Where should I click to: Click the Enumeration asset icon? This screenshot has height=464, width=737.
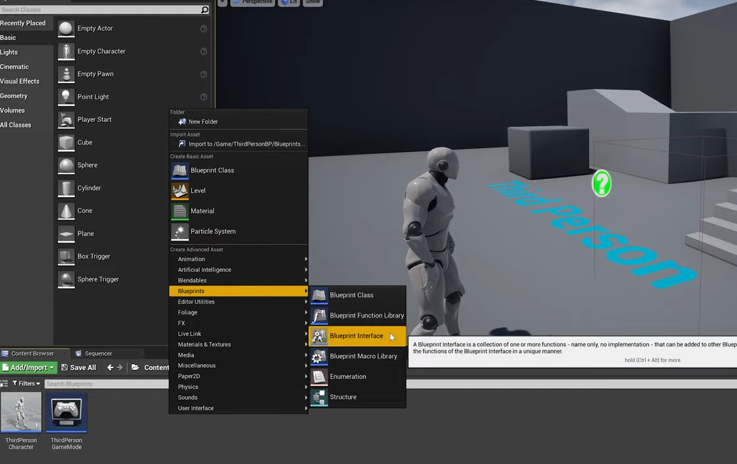[319, 377]
